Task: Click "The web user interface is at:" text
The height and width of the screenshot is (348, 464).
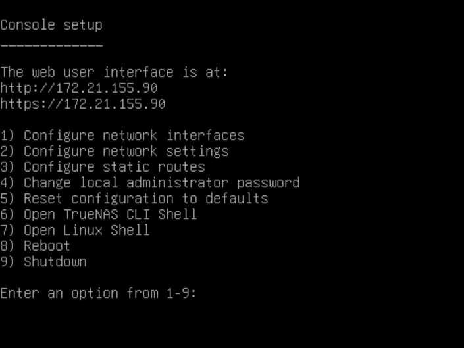Action: [114, 72]
